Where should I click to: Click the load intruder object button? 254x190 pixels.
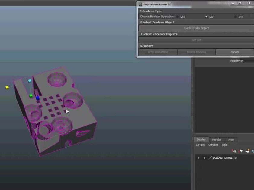coord(196,28)
